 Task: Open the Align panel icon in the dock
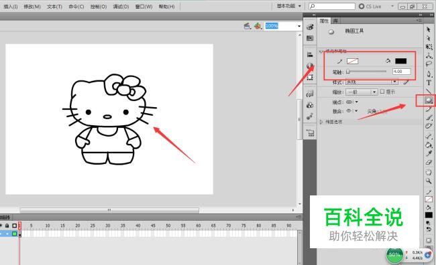[310, 55]
